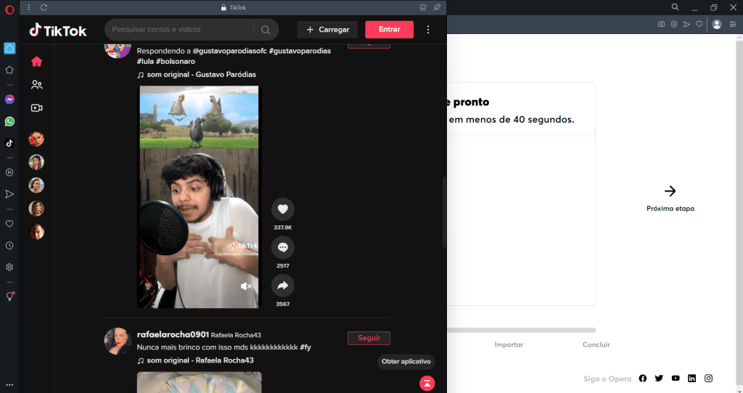
Task: Open som original - Rafaela Rocha43 sound
Action: 196,360
